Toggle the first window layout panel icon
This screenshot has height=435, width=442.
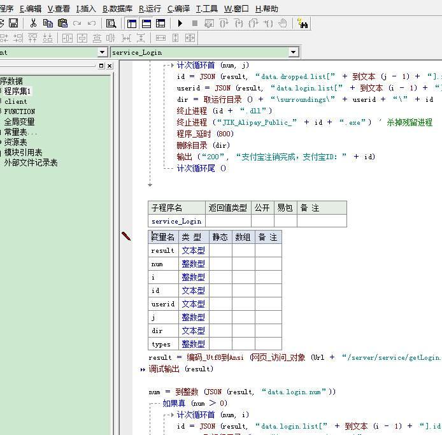(132, 24)
